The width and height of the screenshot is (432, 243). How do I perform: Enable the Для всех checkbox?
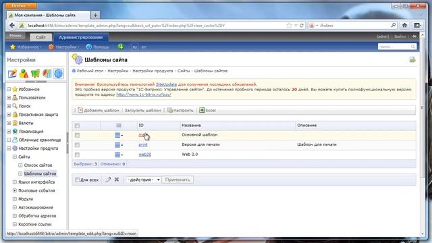pyautogui.click(x=77, y=180)
